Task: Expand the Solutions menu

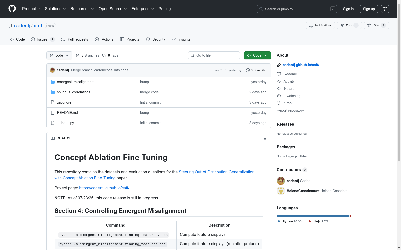Action: pos(55,9)
